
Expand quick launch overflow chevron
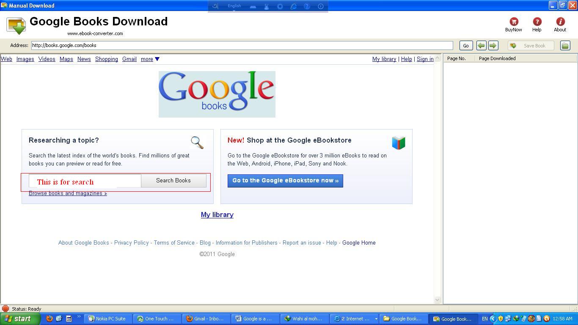pos(79,317)
